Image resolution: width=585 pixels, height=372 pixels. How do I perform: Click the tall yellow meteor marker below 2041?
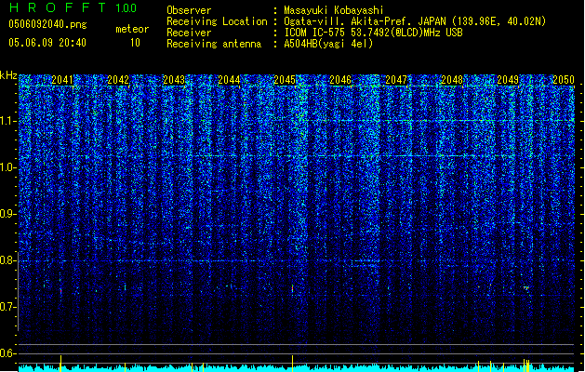60,364
